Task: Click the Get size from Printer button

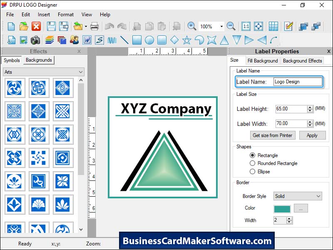Action: click(273, 135)
